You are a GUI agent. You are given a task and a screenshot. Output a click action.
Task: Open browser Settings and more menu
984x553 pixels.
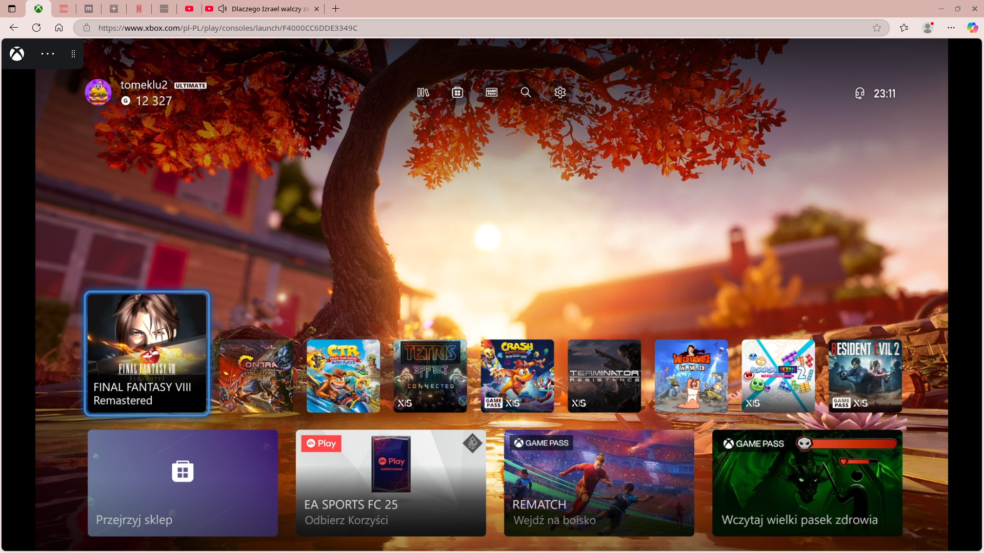pyautogui.click(x=951, y=28)
